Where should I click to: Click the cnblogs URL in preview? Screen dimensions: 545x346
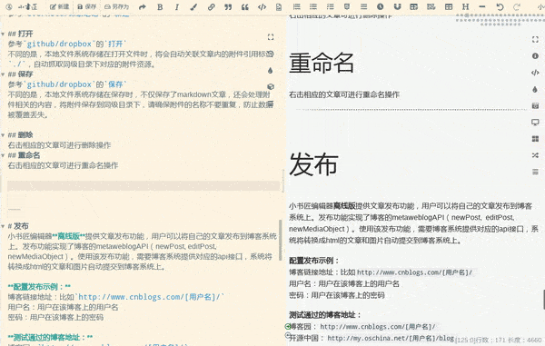414,272
